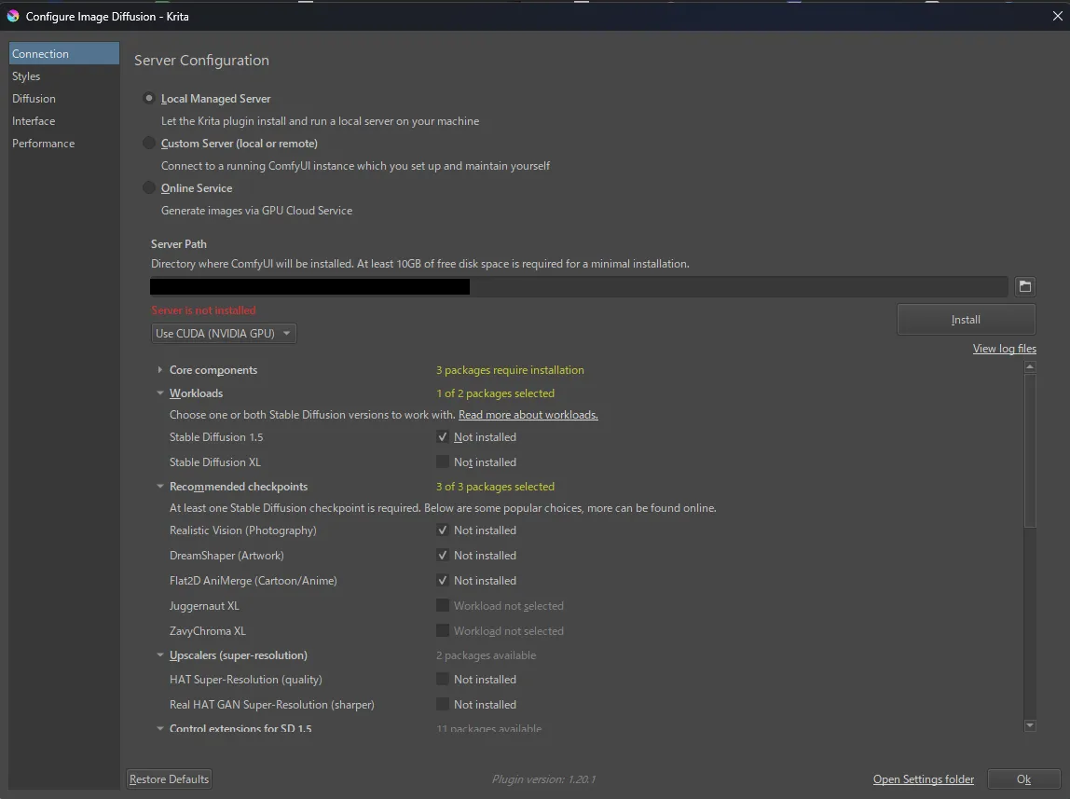Select Custom Server (local or remote) option
This screenshot has height=799, width=1070.
pos(149,144)
